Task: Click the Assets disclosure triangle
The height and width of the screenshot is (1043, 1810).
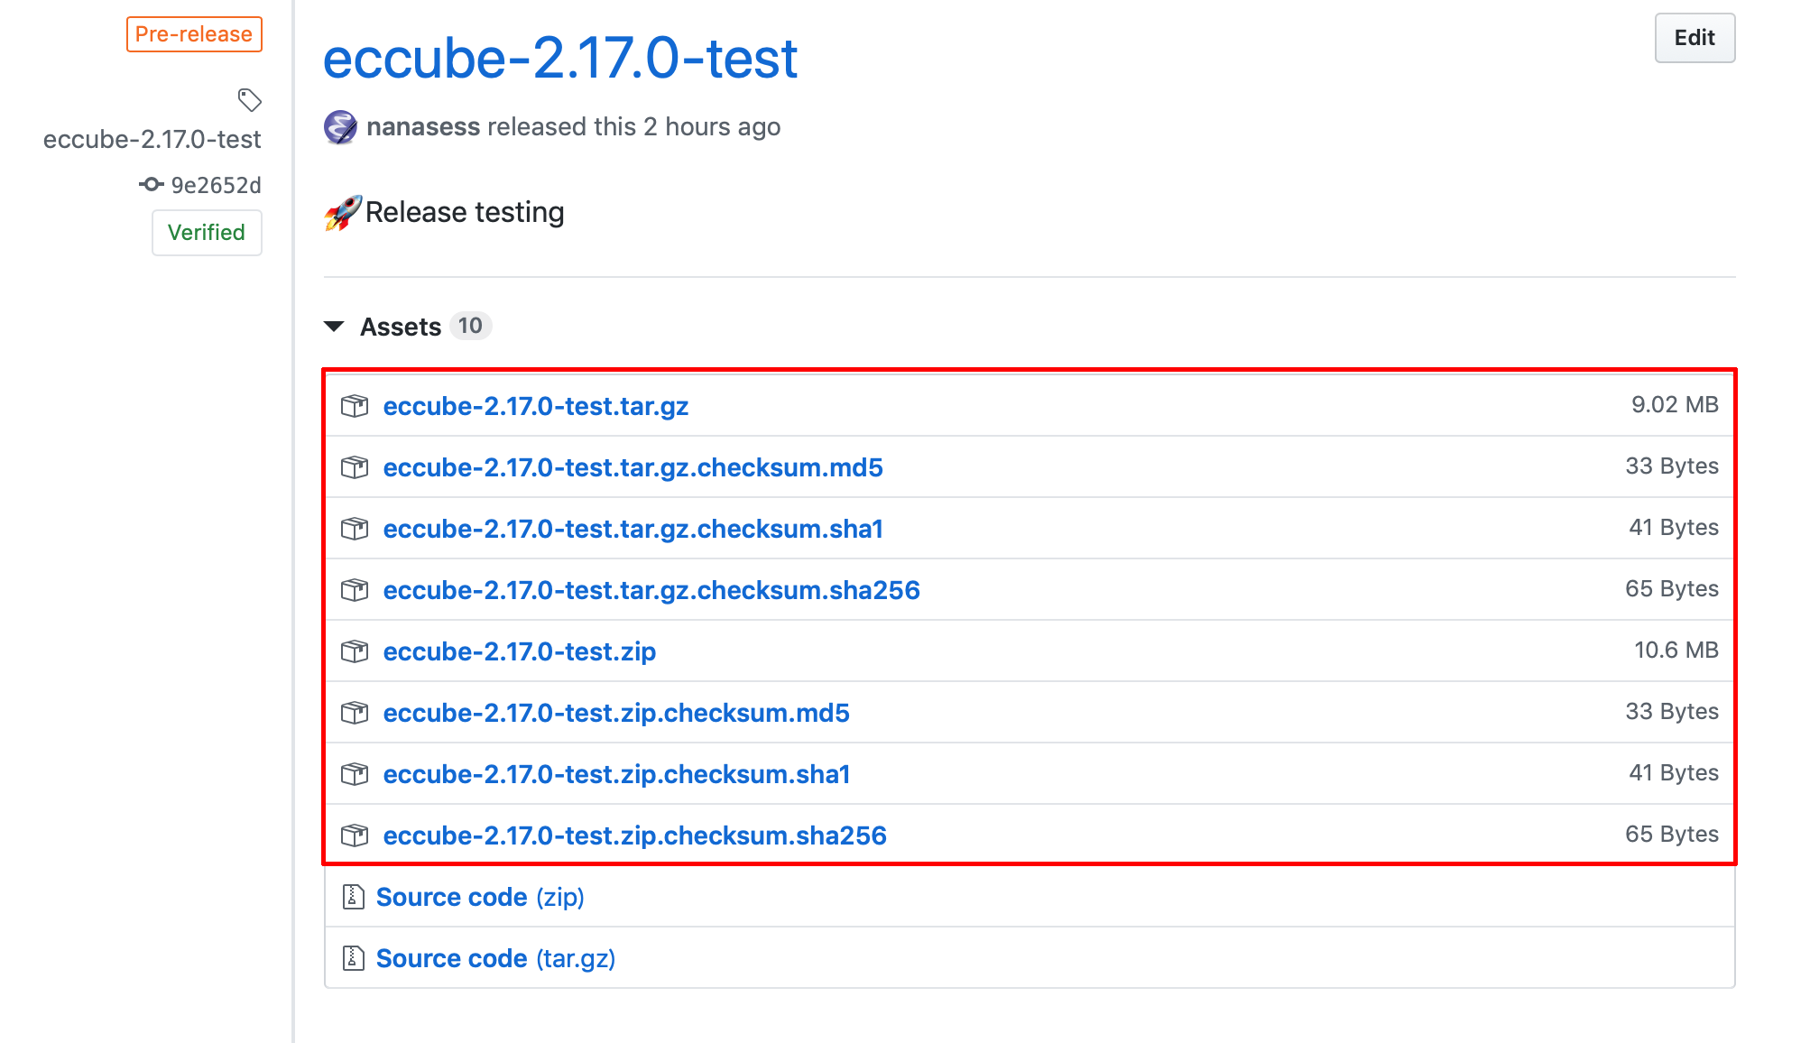Action: coord(335,326)
